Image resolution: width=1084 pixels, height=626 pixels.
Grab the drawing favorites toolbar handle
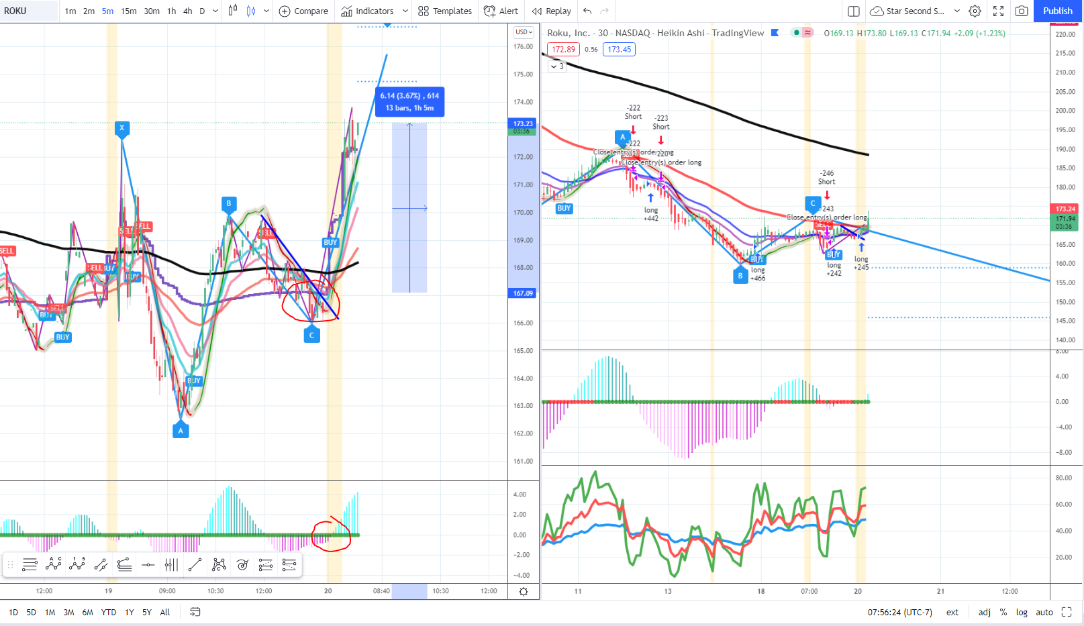[x=10, y=565]
